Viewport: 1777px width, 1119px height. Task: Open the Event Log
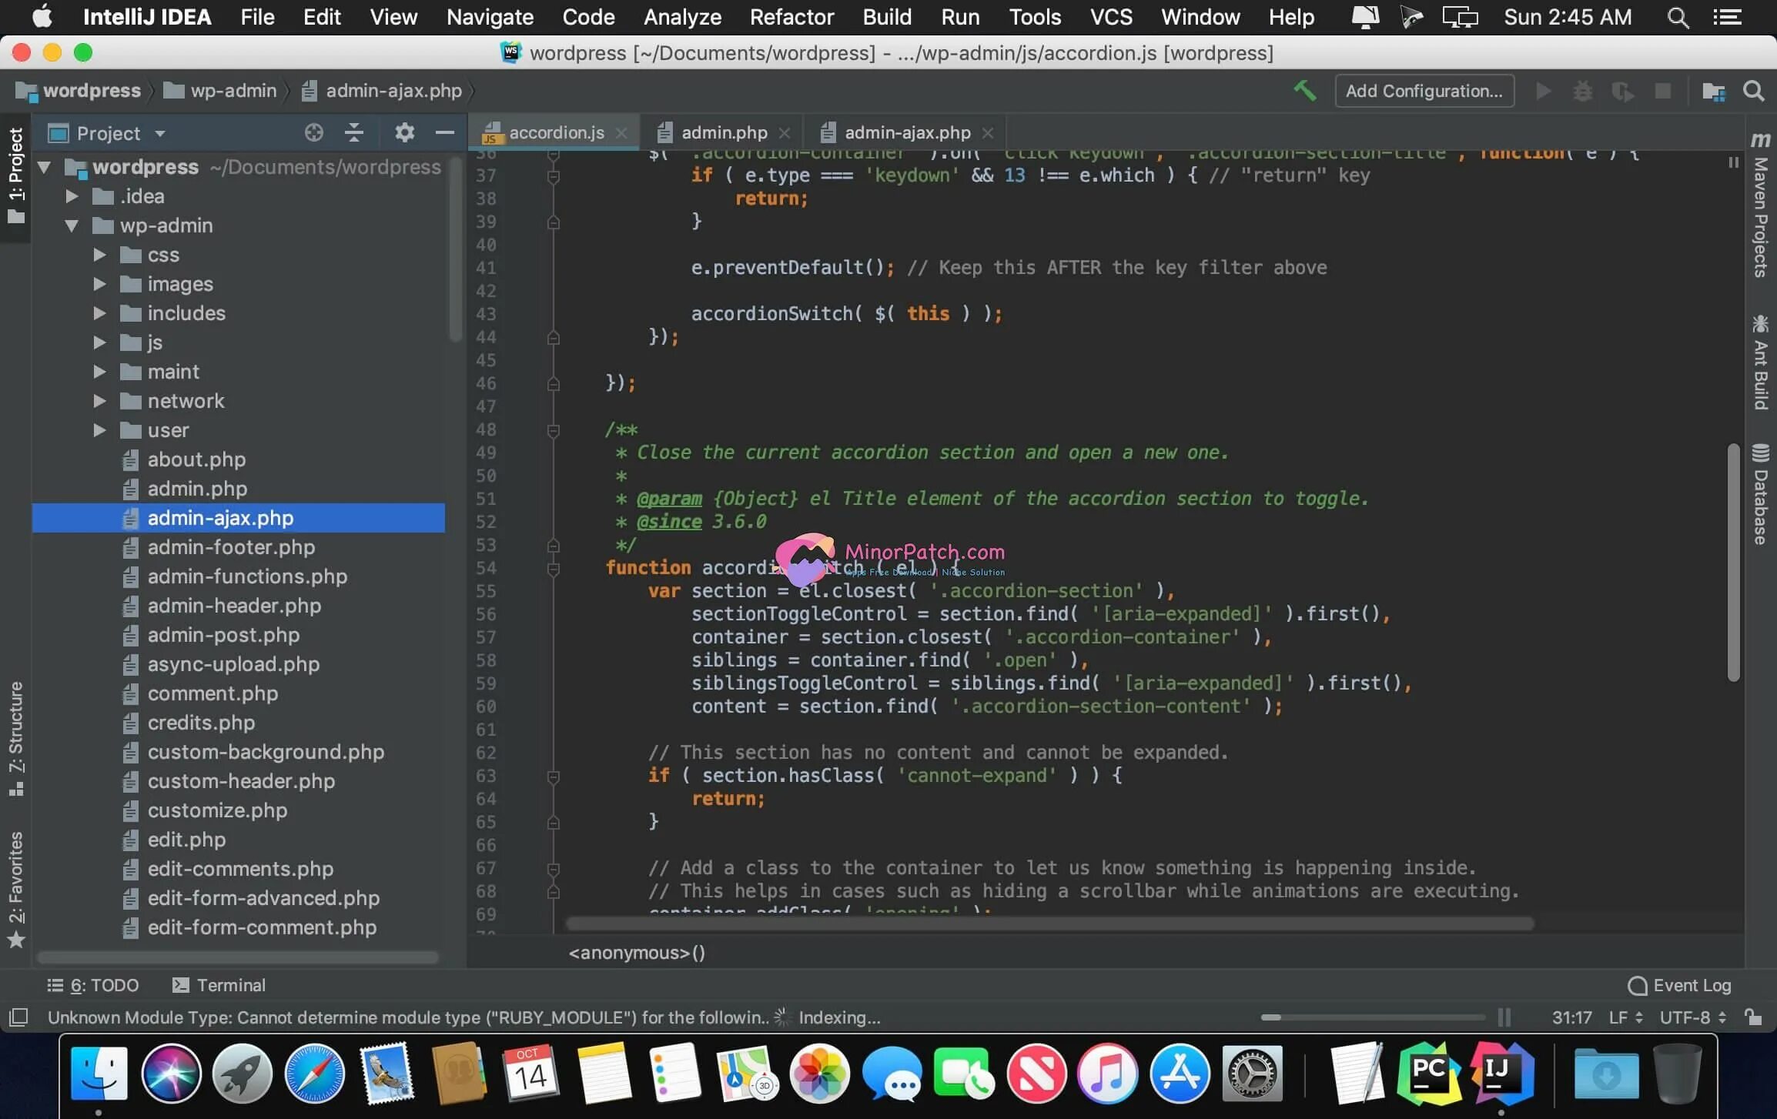tap(1680, 985)
